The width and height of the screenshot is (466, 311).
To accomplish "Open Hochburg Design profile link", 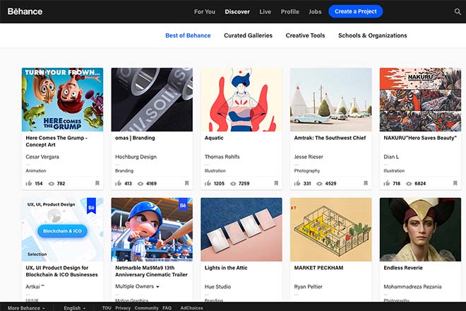I will click(136, 156).
